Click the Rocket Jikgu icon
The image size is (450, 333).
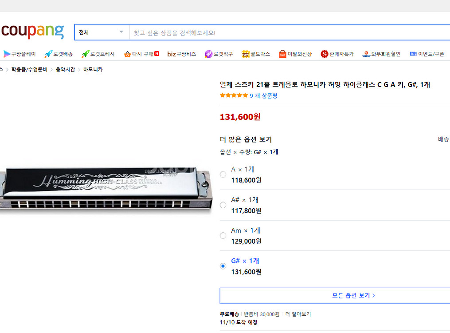click(208, 54)
